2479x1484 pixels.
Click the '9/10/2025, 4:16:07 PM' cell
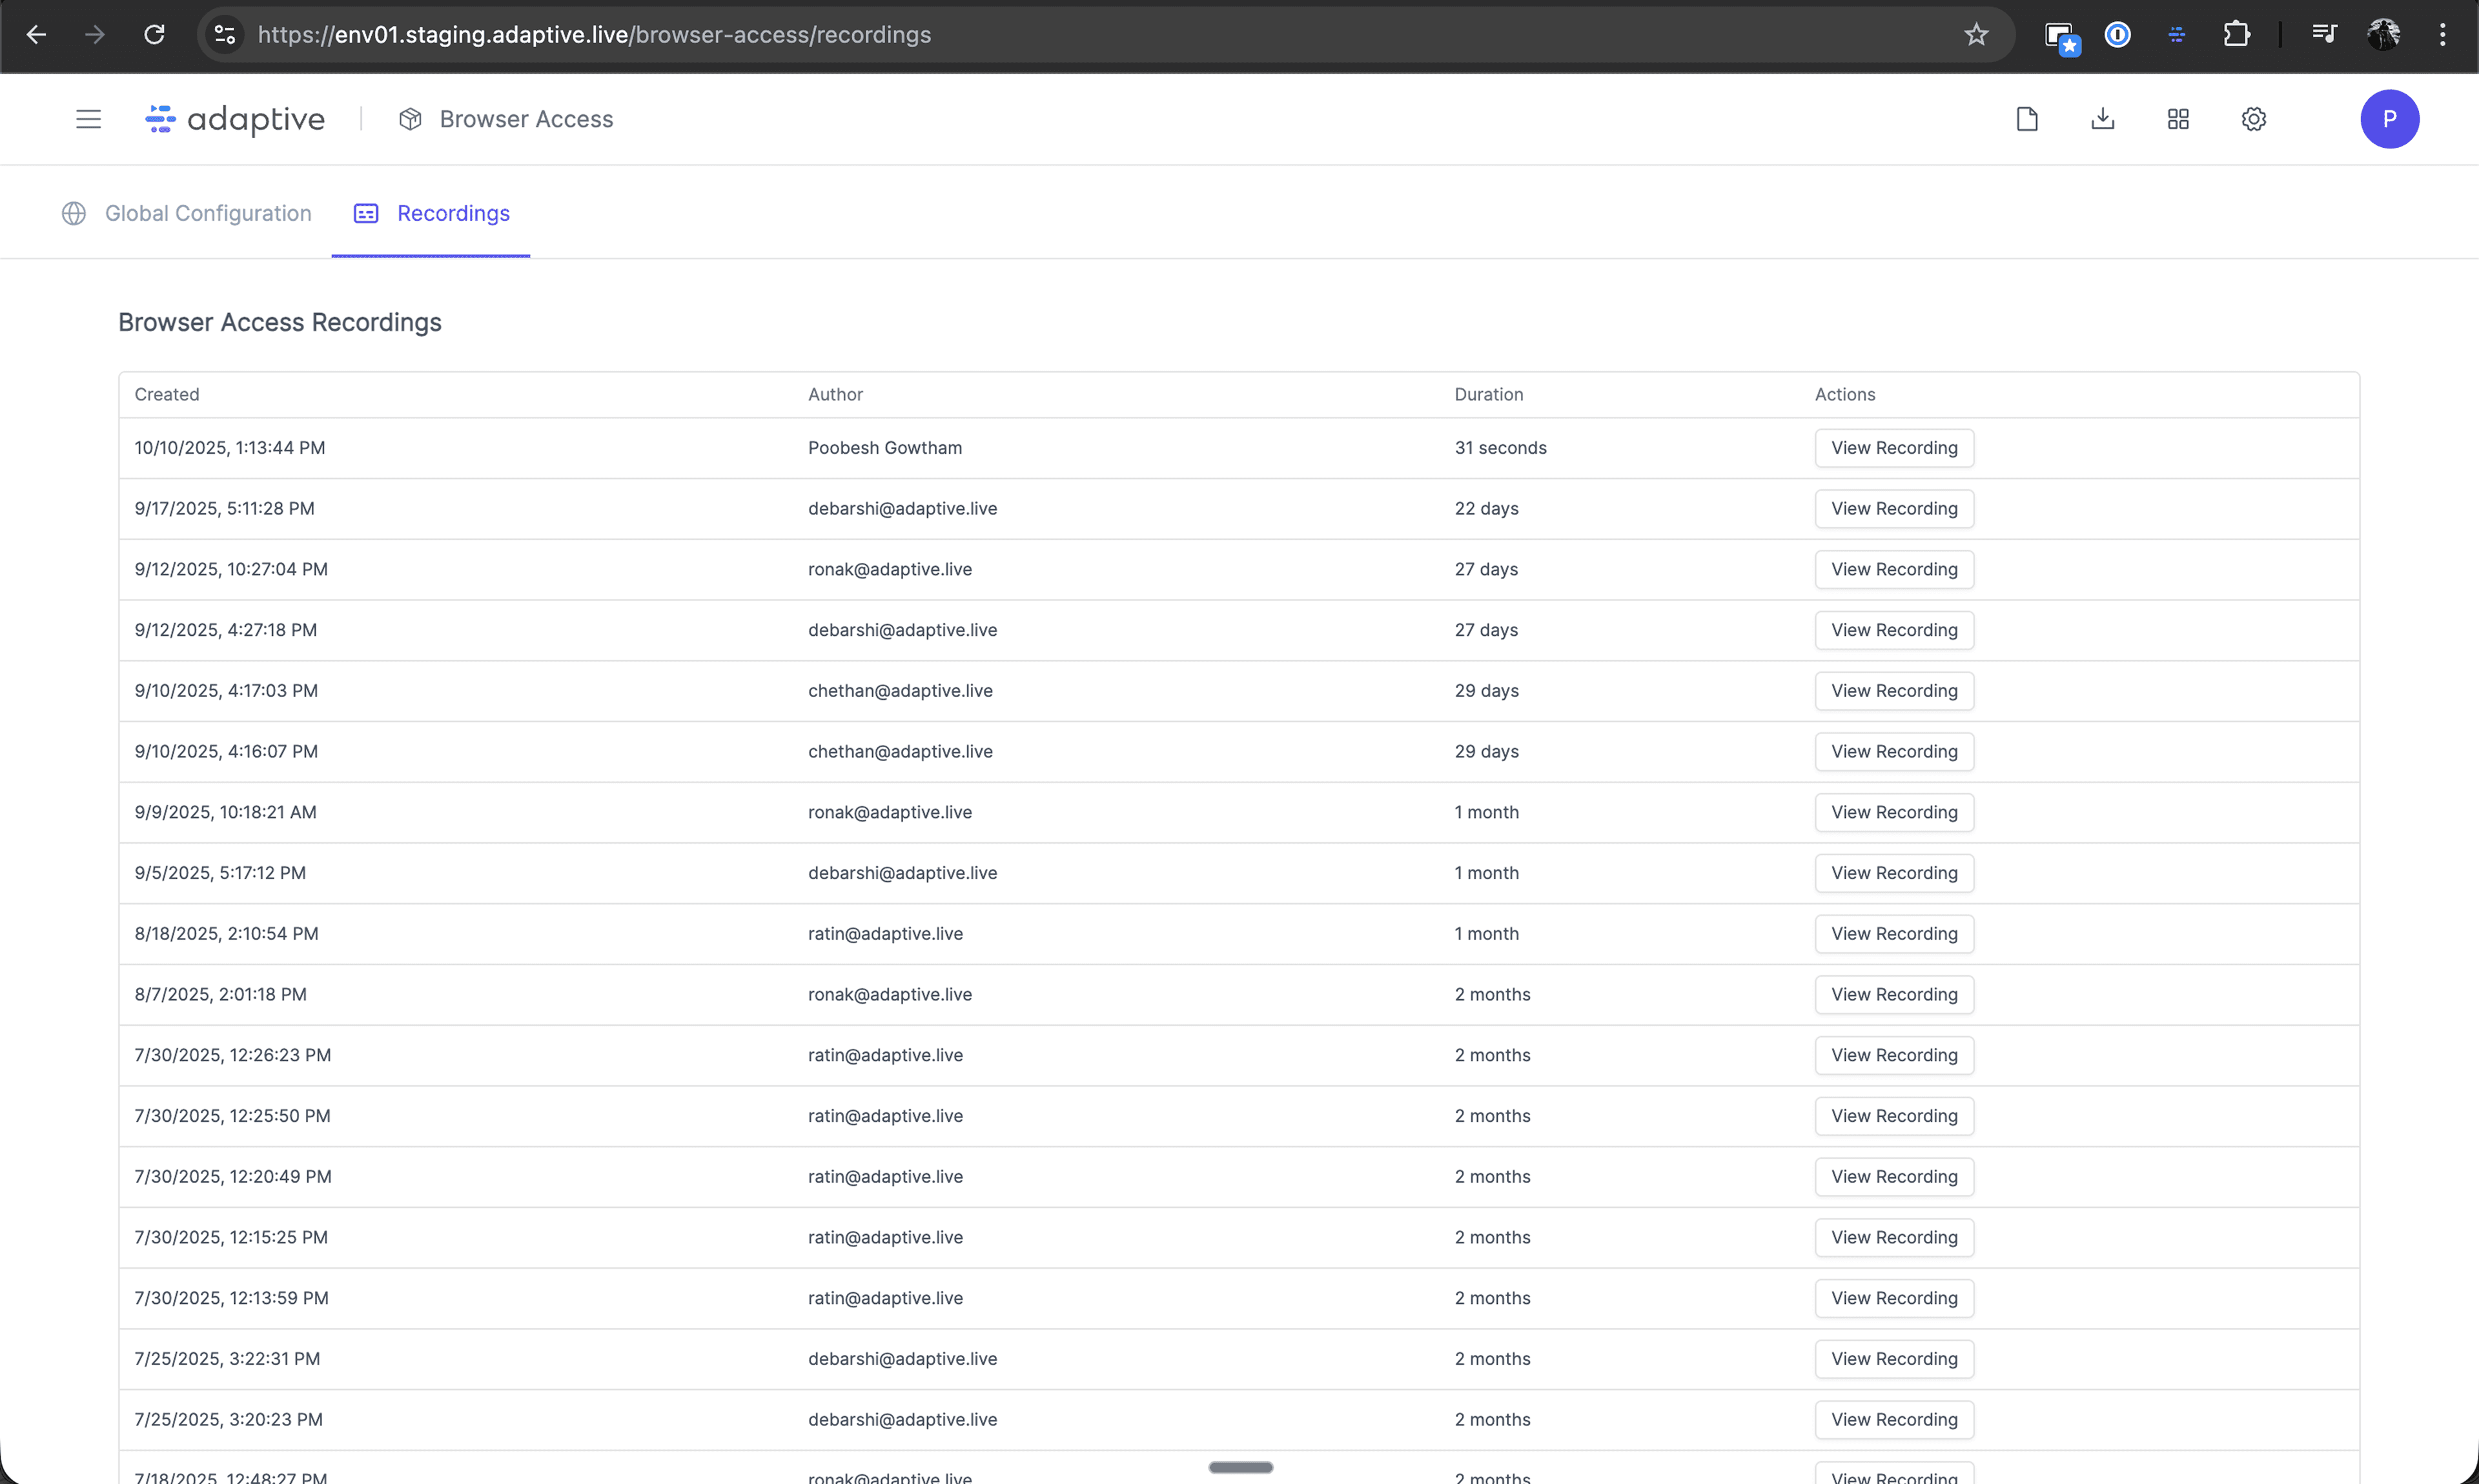tap(226, 751)
